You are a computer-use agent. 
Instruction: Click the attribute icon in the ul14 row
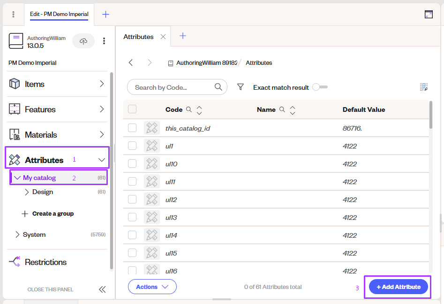point(152,235)
